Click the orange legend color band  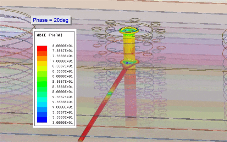click(x=42, y=59)
